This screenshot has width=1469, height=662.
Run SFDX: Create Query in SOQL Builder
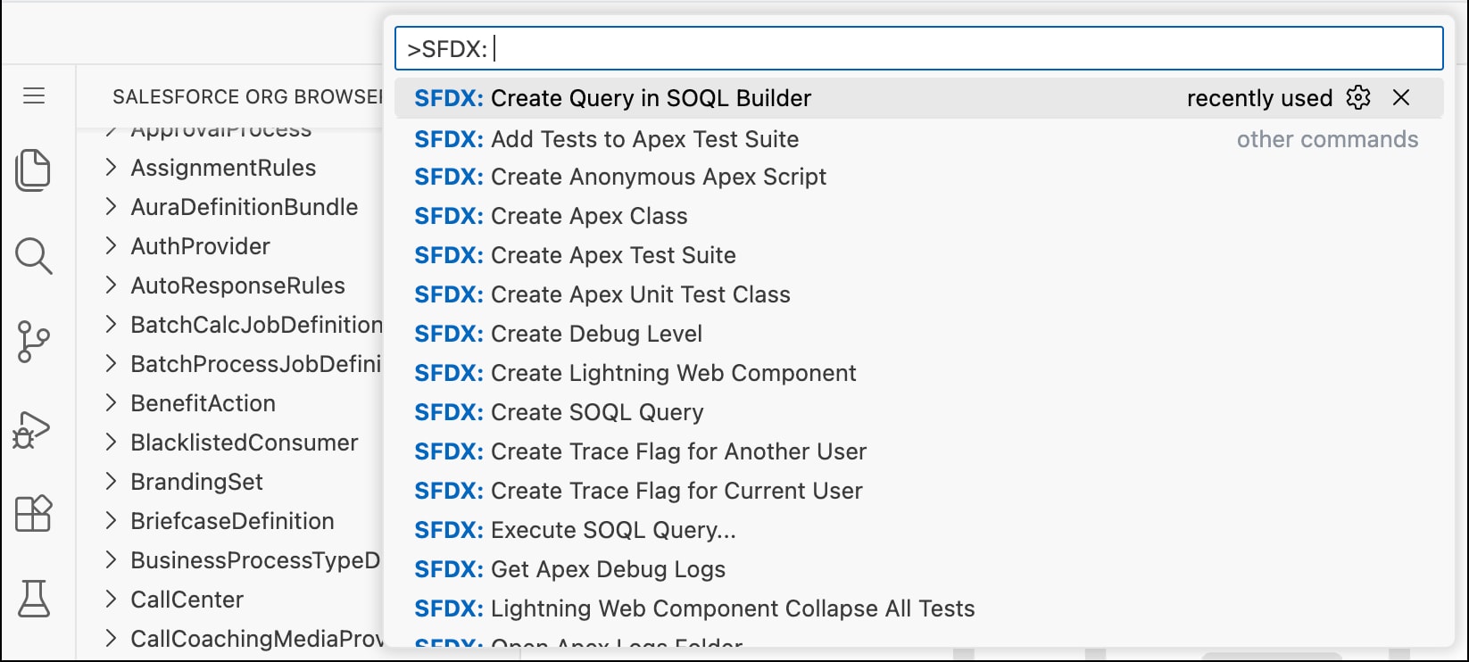(918, 98)
